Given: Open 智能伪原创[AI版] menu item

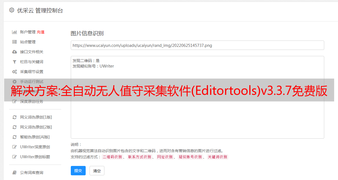Looking at the screenshot, I should pos(35,137).
